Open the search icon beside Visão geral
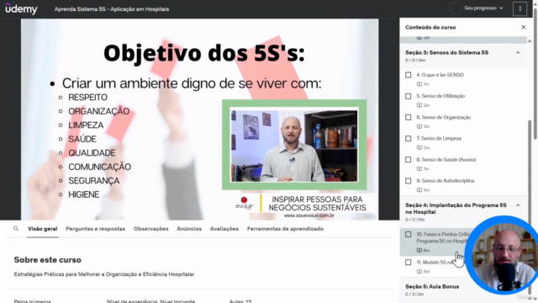This screenshot has width=538, height=303. [16, 228]
